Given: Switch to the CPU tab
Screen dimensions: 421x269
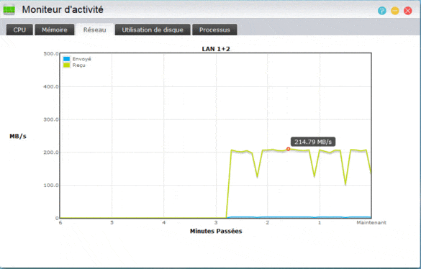Looking at the screenshot, I should coord(19,29).
